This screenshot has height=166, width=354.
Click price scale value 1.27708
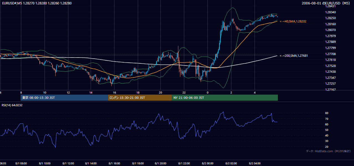click(330, 54)
